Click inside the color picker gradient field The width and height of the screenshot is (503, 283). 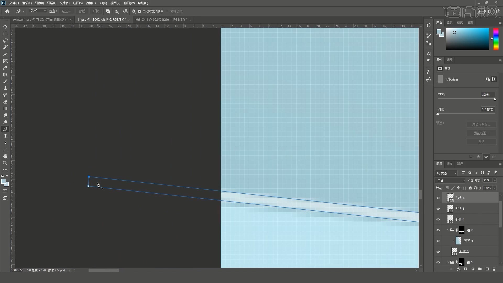(467, 39)
